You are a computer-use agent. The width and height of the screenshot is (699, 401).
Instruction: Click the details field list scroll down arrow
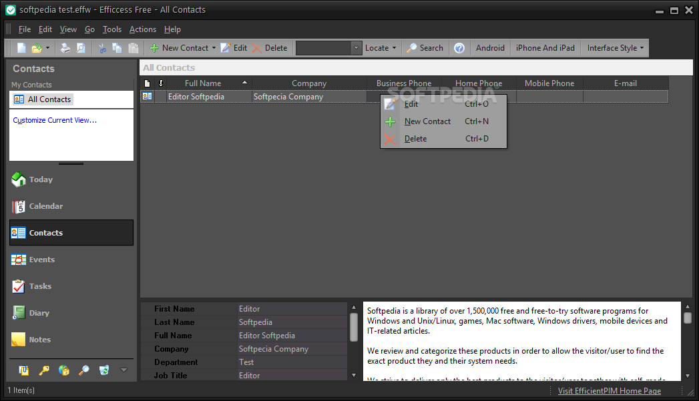[x=354, y=376]
